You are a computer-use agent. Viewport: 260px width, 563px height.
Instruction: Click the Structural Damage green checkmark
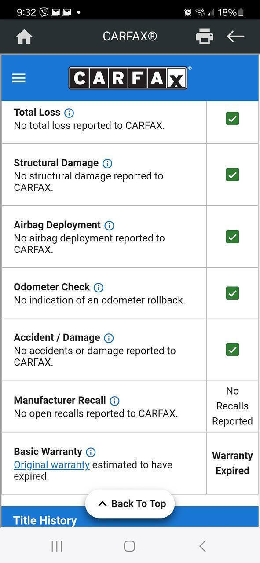point(232,175)
